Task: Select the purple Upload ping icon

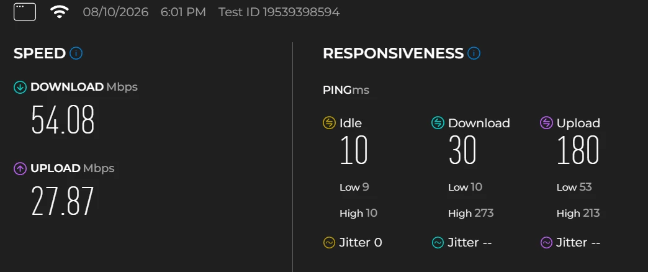Action: tap(546, 123)
